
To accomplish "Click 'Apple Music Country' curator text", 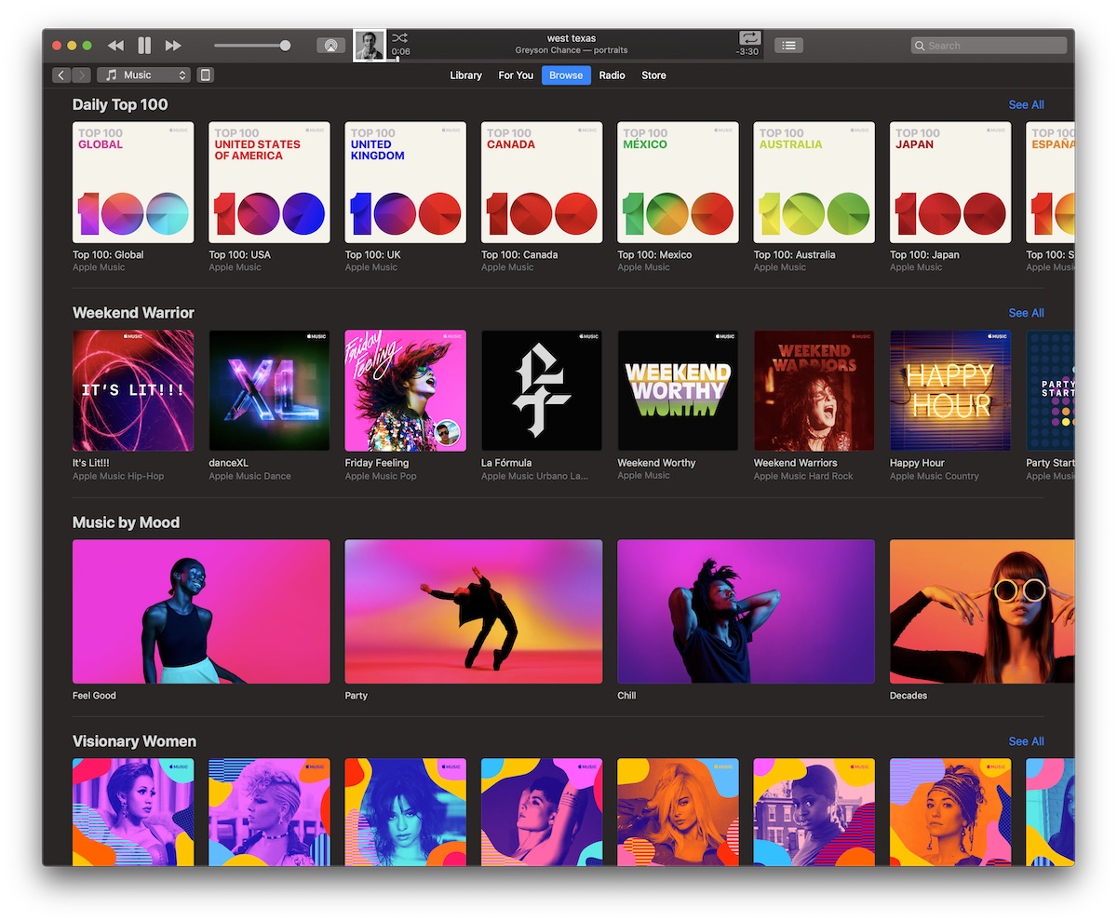I will tap(935, 476).
